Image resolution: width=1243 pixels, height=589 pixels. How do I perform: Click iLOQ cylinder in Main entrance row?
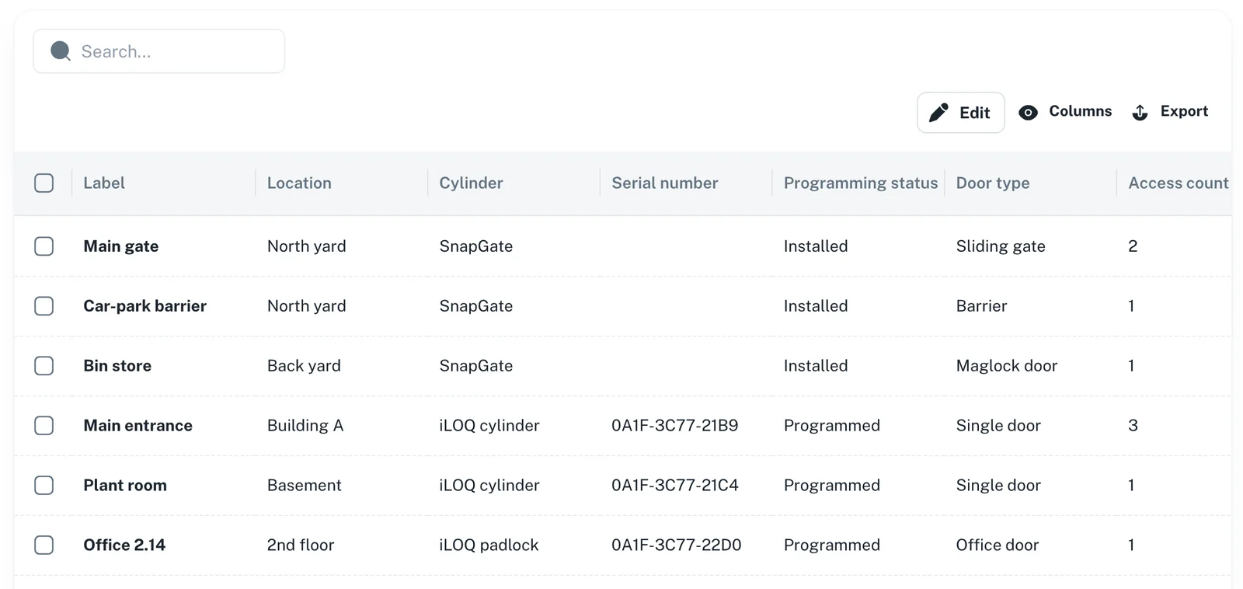coord(489,426)
